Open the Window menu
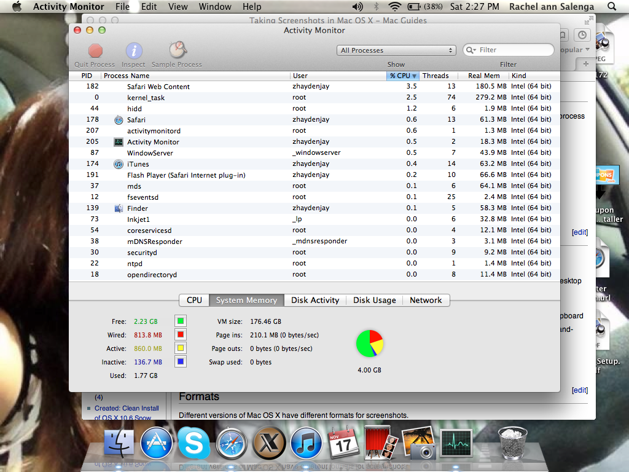 point(215,6)
